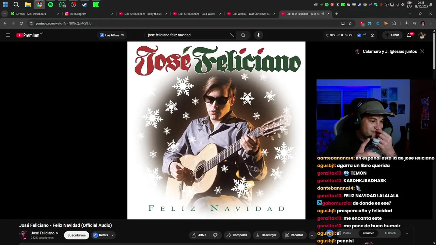
Task: Switch to Wham! - Last Christmas tab
Action: tap(251, 14)
